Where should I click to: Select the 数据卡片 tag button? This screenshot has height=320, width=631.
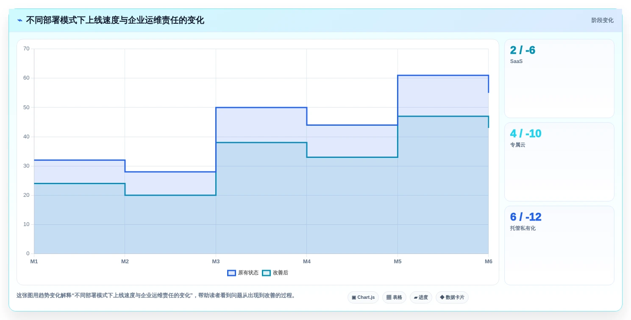pos(452,298)
